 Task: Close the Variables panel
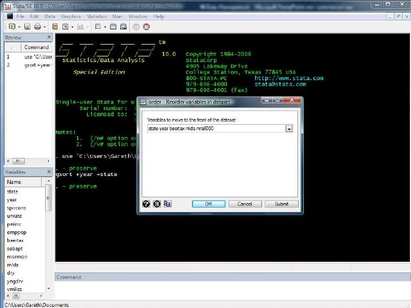tap(49, 171)
